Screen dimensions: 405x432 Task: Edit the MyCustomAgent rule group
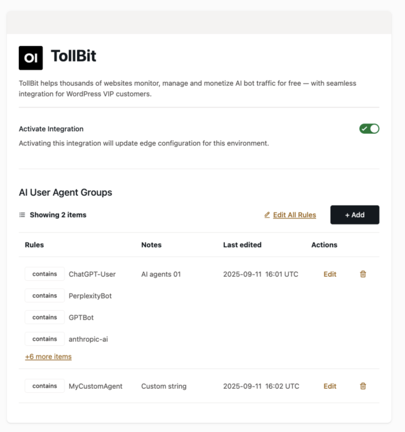(330, 386)
